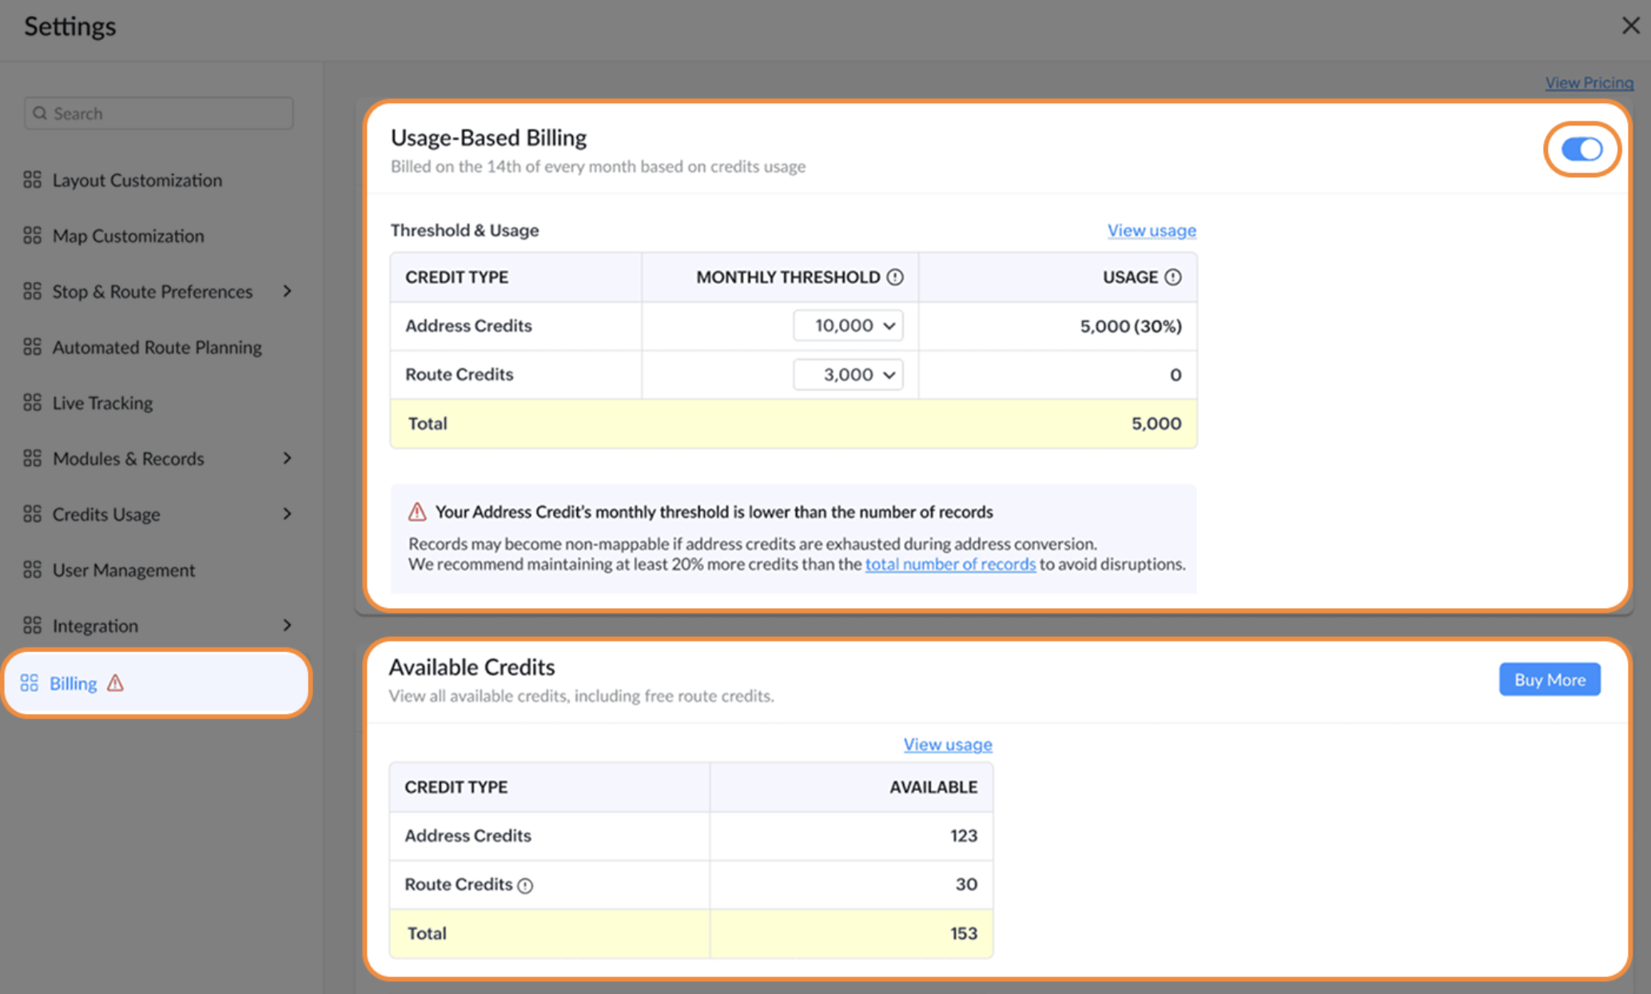
Task: Click the Buy More button
Action: (x=1549, y=680)
